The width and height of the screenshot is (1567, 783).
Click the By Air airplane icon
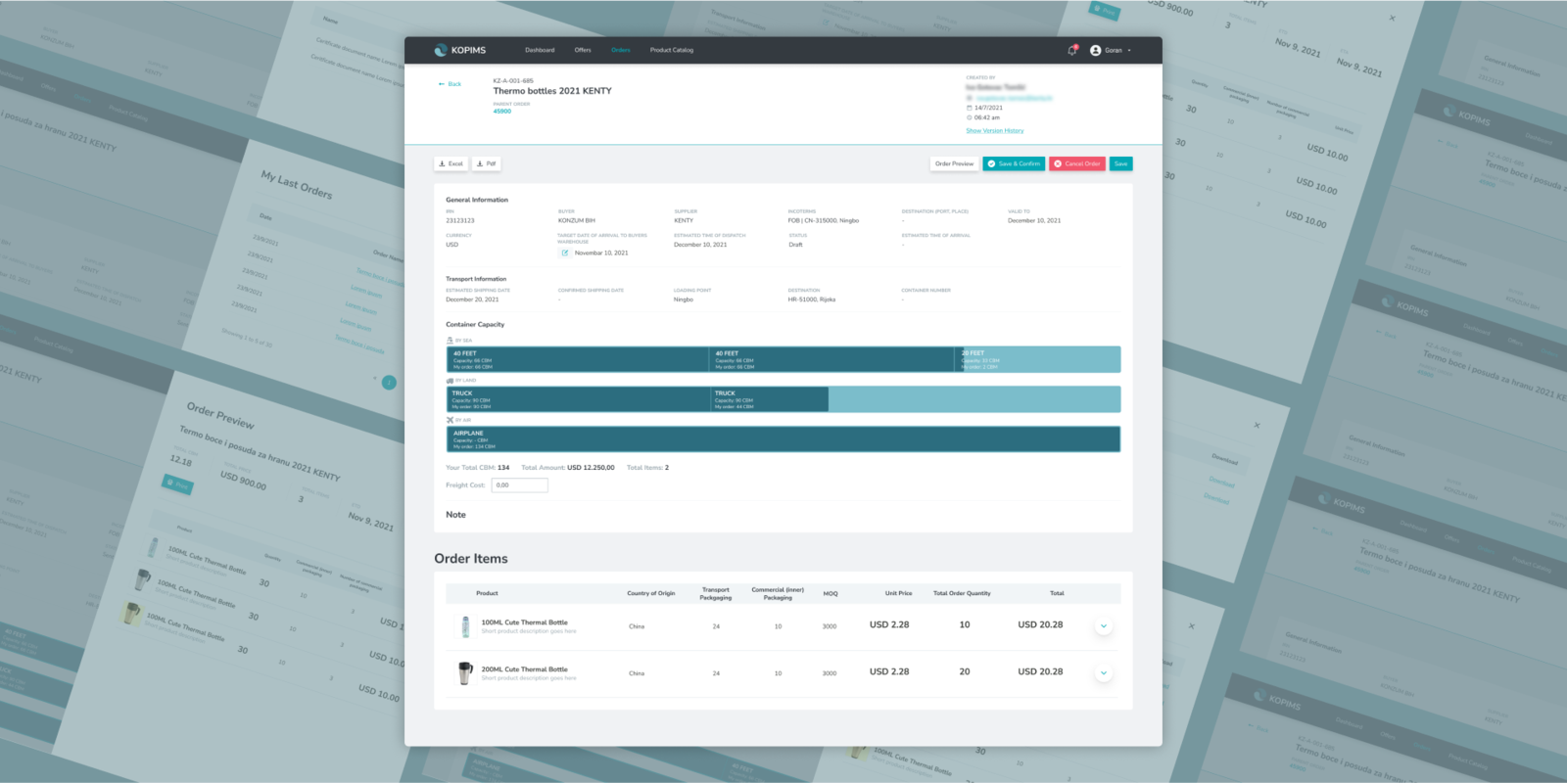[x=450, y=420]
